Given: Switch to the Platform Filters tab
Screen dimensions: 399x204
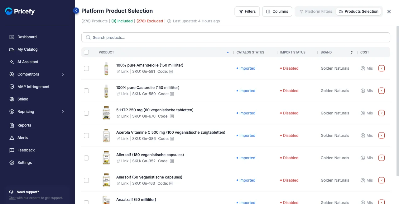Looking at the screenshot, I should [x=316, y=12].
